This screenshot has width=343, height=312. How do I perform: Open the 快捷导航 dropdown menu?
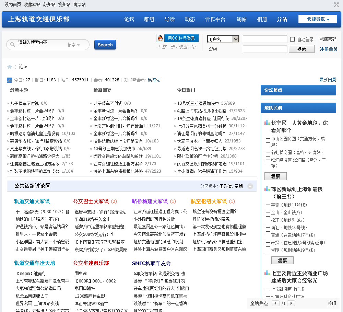click(317, 19)
